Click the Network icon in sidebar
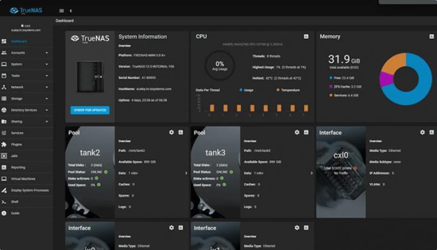This screenshot has width=437, height=250. 4,87
